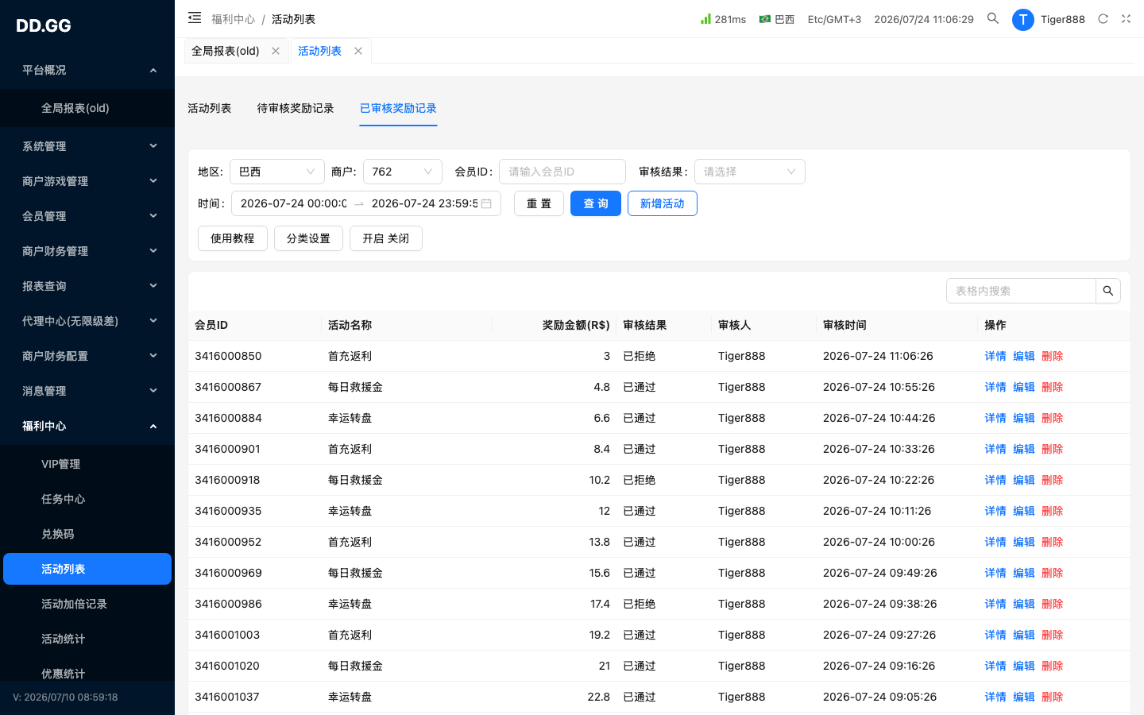
Task: Expand the 商户游戏管理 sidebar group
Action: click(87, 181)
